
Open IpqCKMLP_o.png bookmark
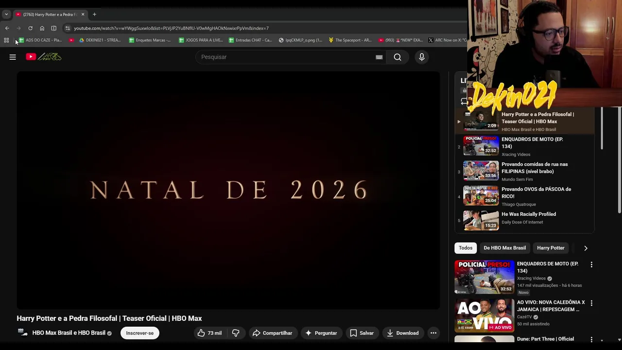[300, 40]
